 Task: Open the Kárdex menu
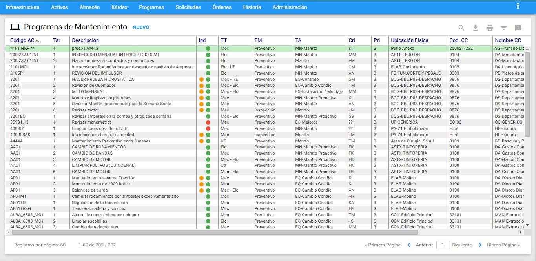119,7
